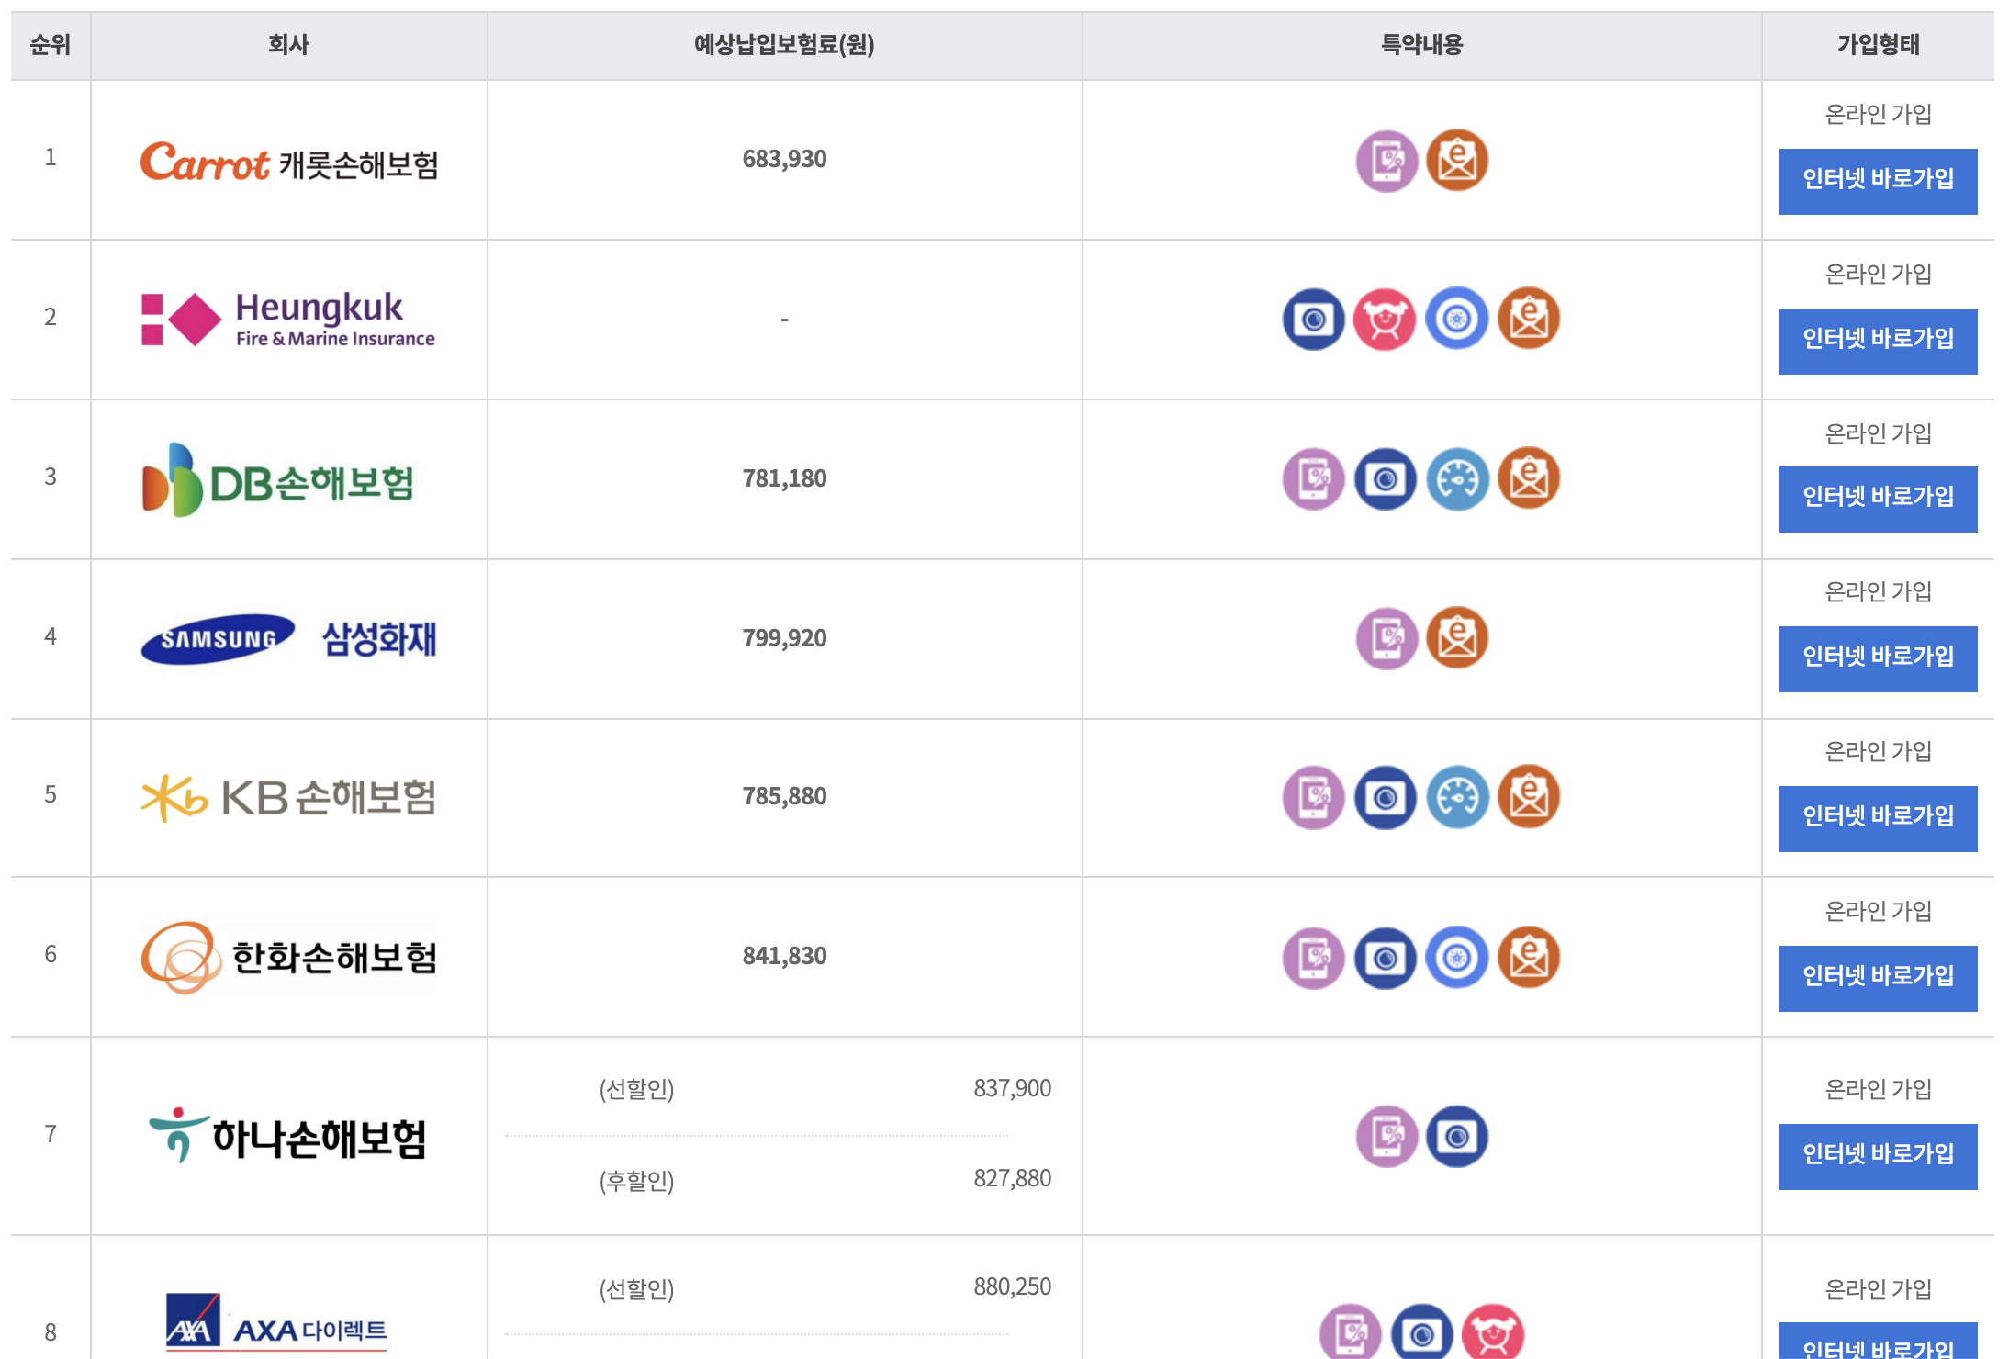Viewport: 2009px width, 1359px height.
Task: Open the 한화손해보험 company logo
Action: click(x=288, y=958)
